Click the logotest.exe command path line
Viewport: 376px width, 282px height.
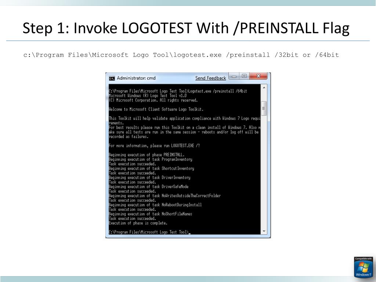(x=181, y=55)
